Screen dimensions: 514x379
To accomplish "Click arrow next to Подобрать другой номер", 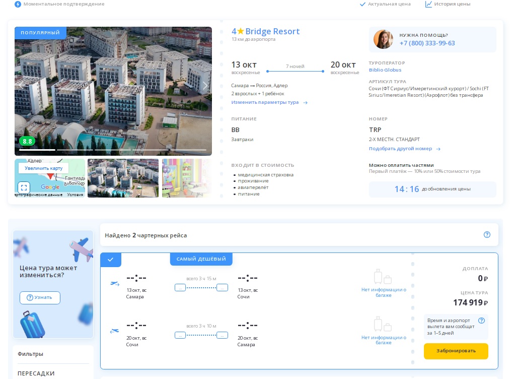I will 438,149.
